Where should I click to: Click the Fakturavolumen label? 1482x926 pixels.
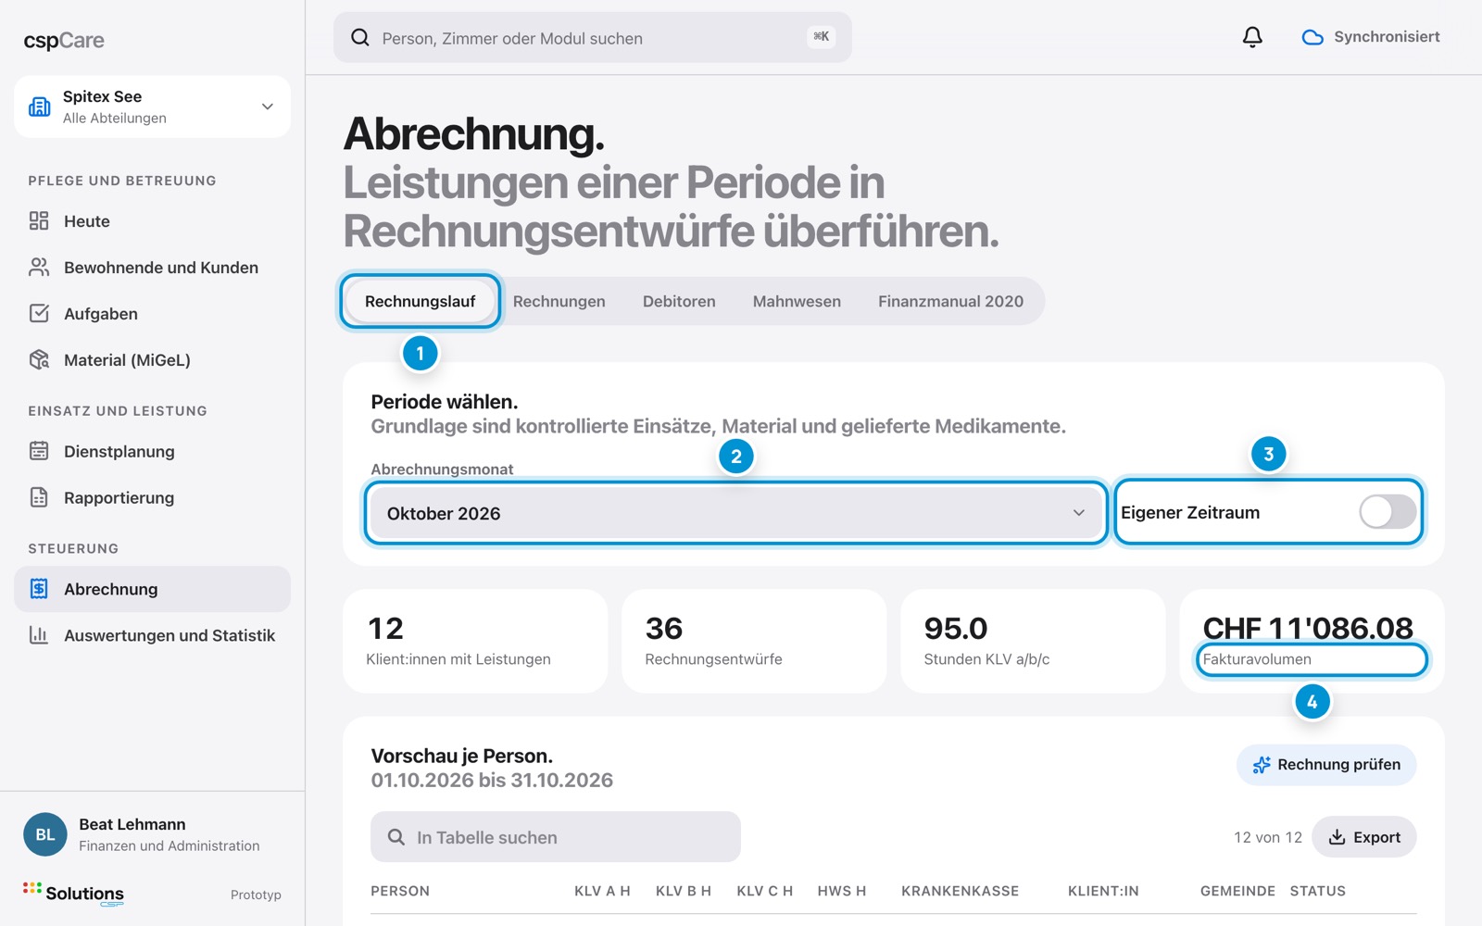point(1257,659)
